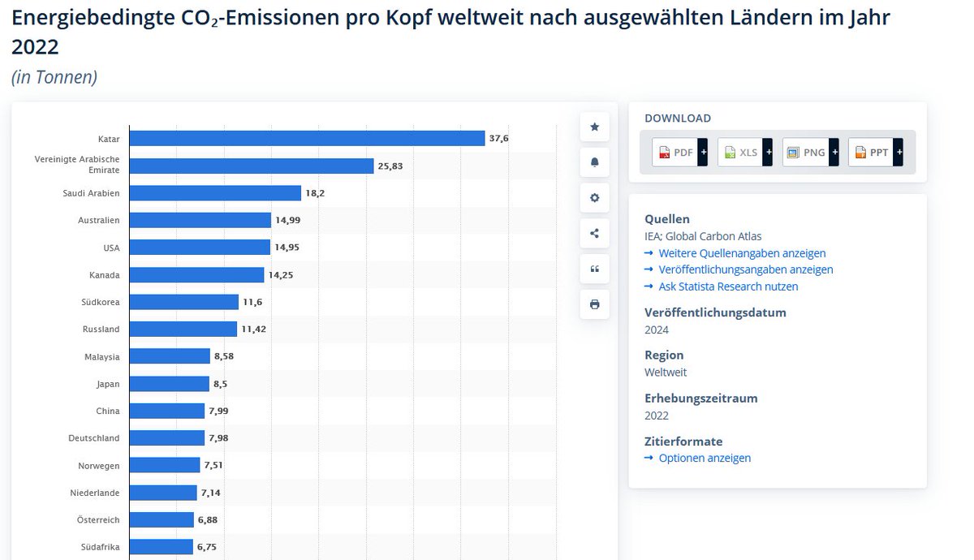Click the Deutschland bar
Viewport: 974px width, 560px height.
167,437
